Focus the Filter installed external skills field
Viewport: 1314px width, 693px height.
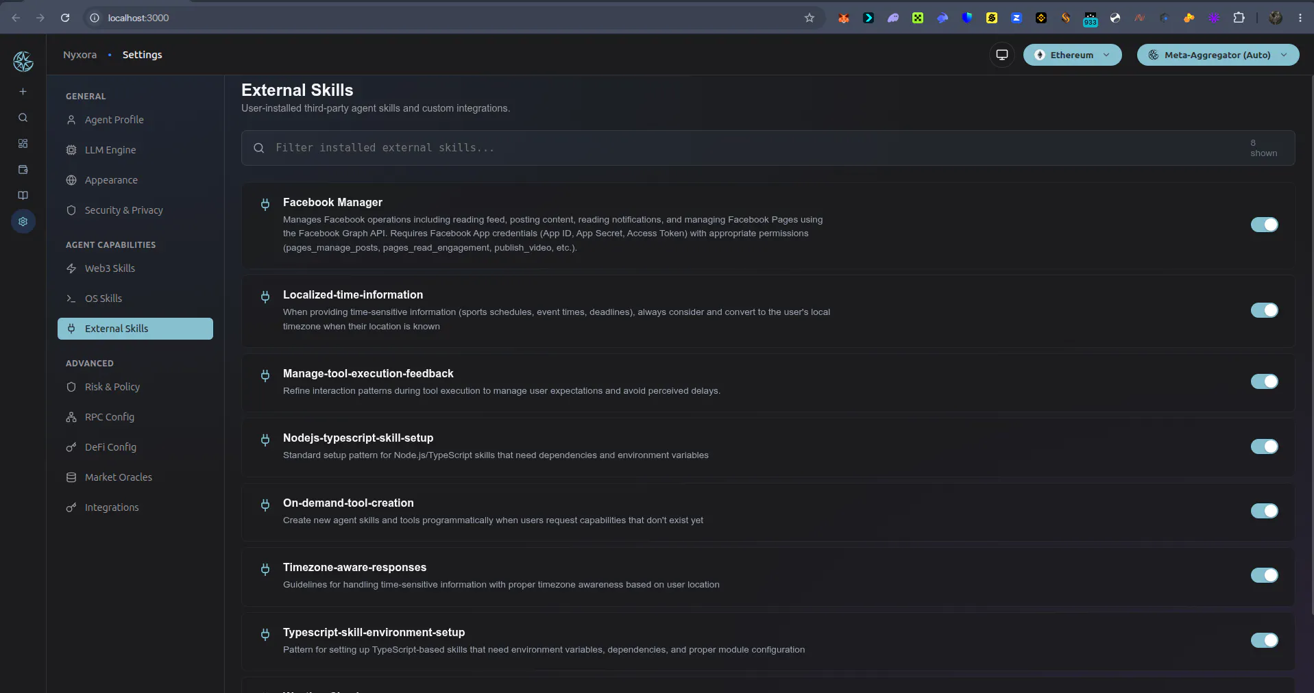[x=768, y=148]
